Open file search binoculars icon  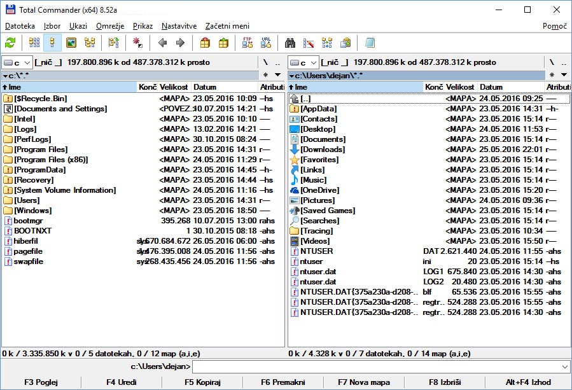tap(290, 43)
